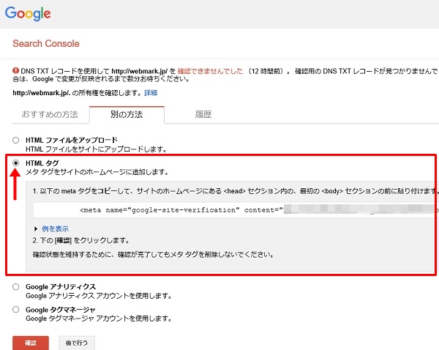The image size is (439, 350).
Task: Click the メタ タグをサイトのホームページに追加します description
Action: [97, 172]
